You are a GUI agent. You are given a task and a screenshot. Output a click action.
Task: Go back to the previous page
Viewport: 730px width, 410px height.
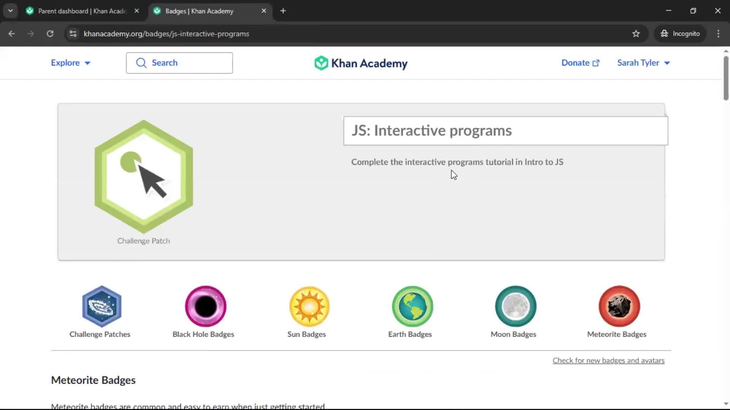(x=12, y=34)
